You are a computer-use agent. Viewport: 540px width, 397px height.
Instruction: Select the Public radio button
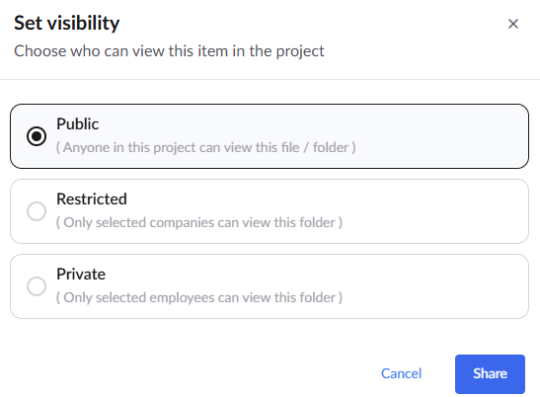(37, 136)
